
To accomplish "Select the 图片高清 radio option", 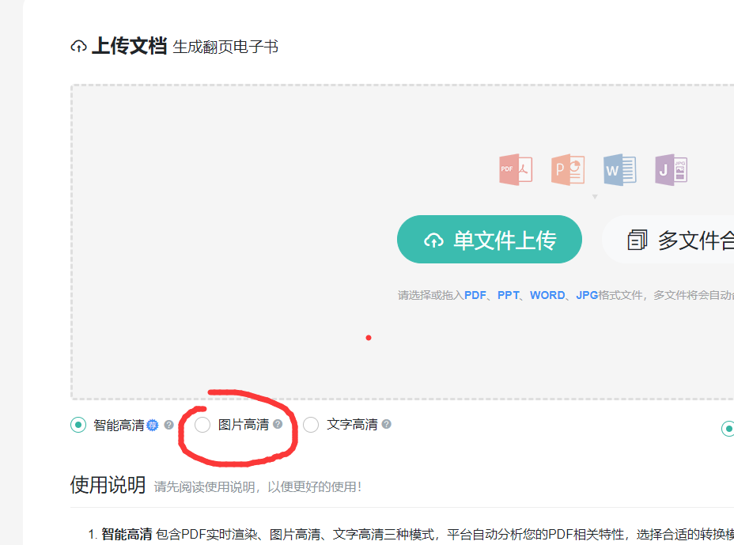I will [x=202, y=425].
